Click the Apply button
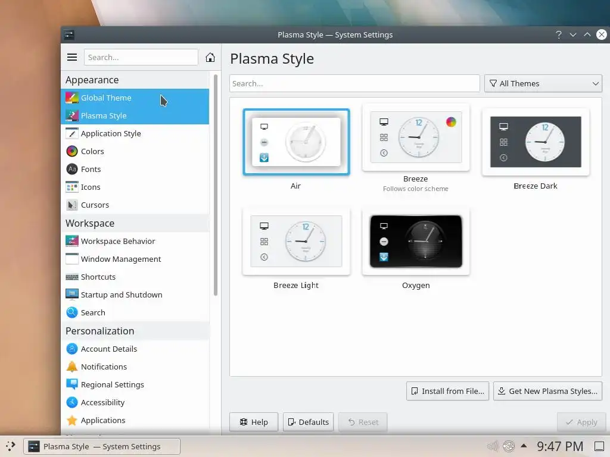 tap(581, 422)
